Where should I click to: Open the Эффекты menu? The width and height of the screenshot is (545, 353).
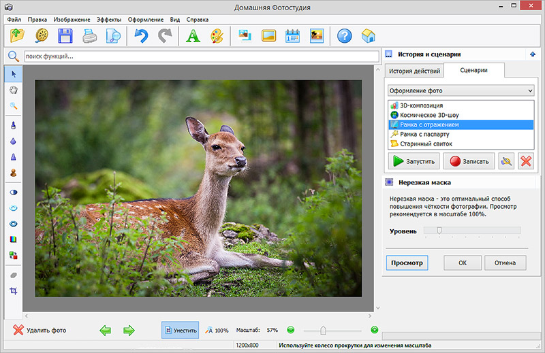click(110, 19)
